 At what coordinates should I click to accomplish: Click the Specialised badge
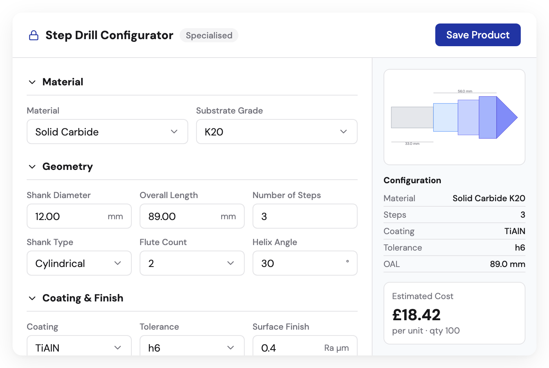pos(209,35)
